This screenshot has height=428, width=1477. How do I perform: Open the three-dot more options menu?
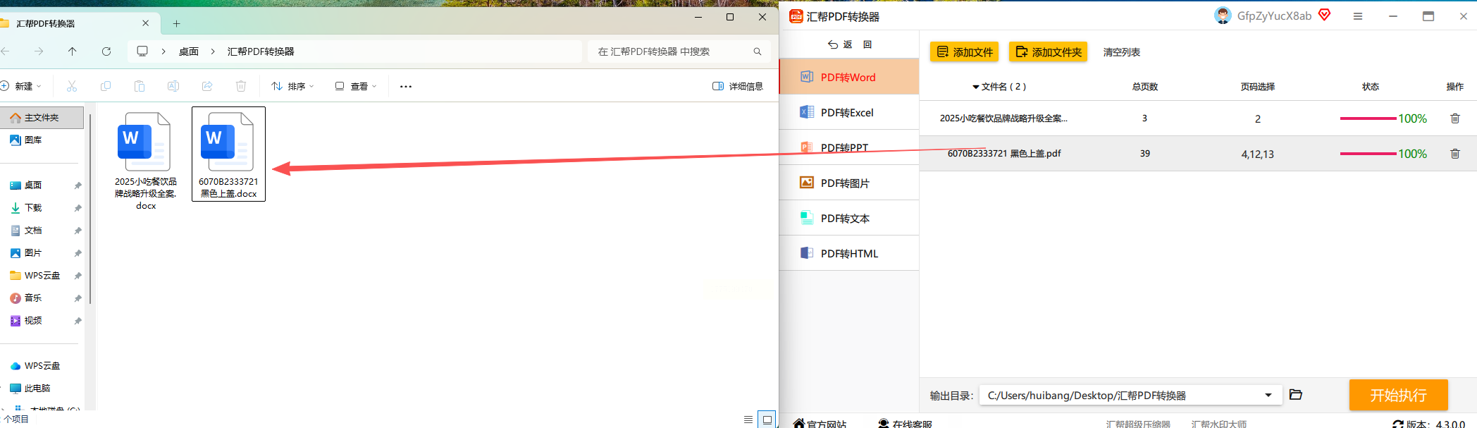(406, 86)
